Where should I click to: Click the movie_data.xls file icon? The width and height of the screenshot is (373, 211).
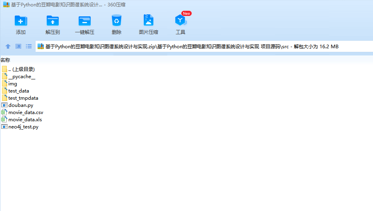pos(4,119)
